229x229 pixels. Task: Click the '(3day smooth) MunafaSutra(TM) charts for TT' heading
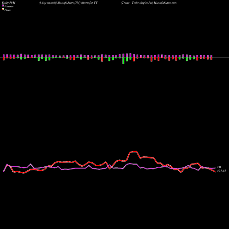[68, 3]
